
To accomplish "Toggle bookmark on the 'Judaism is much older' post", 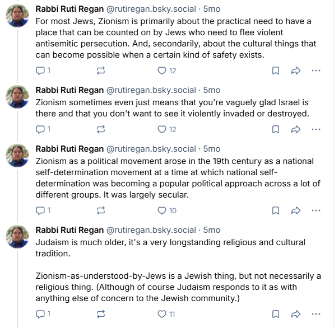I will point(276,314).
